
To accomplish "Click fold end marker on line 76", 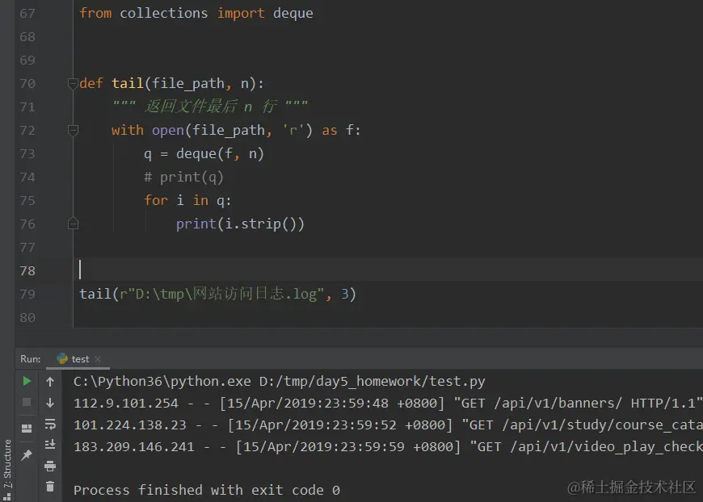I will coord(73,224).
